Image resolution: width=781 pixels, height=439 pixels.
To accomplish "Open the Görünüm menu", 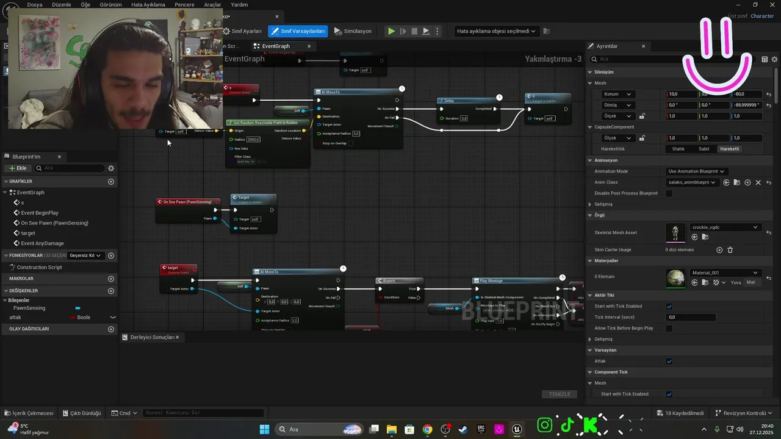I will click(110, 5).
